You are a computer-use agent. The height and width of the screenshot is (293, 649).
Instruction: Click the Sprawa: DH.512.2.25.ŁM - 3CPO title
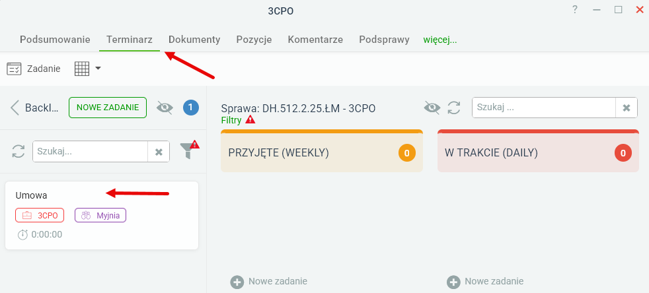pos(298,109)
